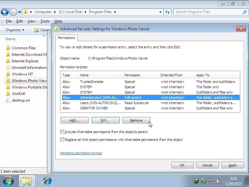Click the Edit... button
249x187 pixels.
pyautogui.click(x=106, y=120)
